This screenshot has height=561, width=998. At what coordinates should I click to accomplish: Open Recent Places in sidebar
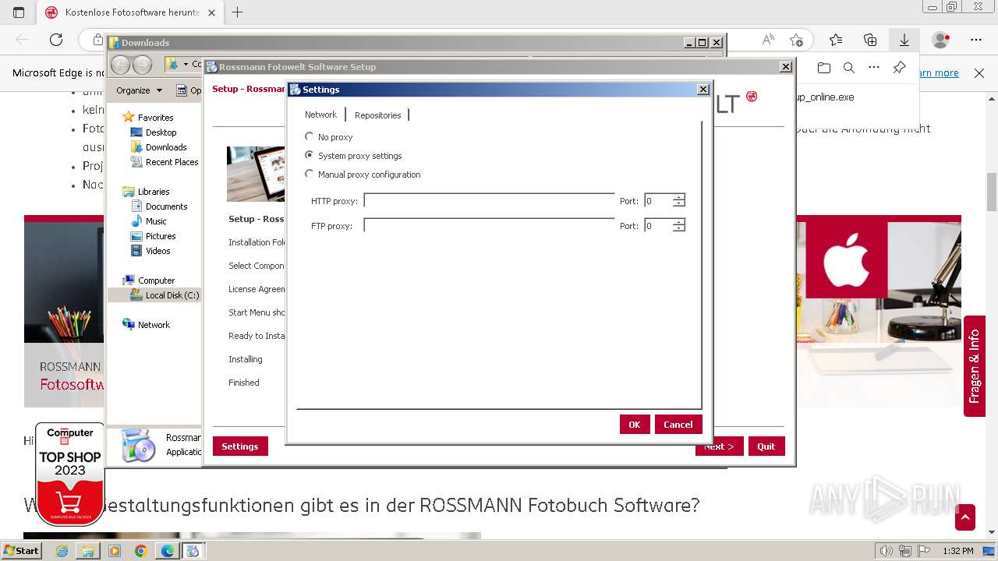tap(172, 162)
